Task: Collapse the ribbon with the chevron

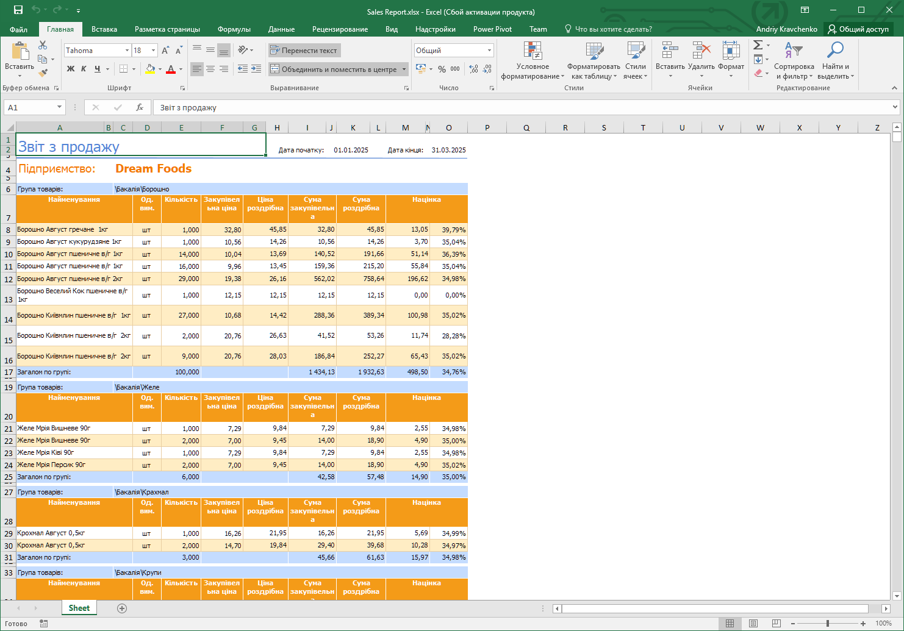Action: pyautogui.click(x=895, y=88)
